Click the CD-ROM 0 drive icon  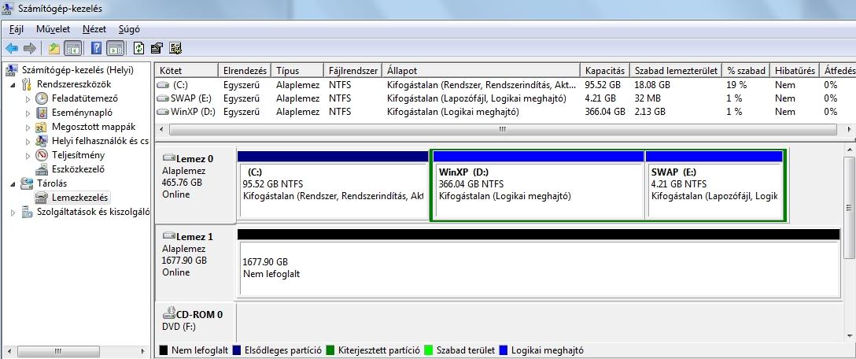click(169, 314)
